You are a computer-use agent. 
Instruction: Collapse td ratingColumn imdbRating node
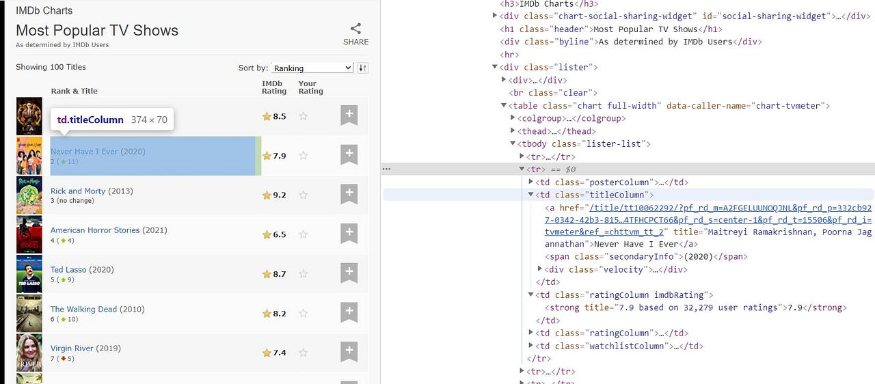click(x=531, y=295)
